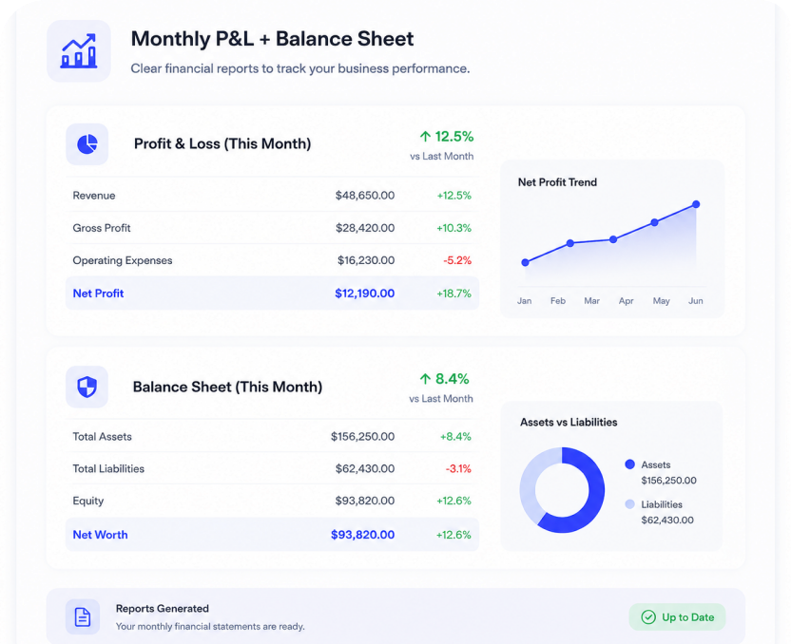Select the Jan data point on trend chart

(525, 262)
